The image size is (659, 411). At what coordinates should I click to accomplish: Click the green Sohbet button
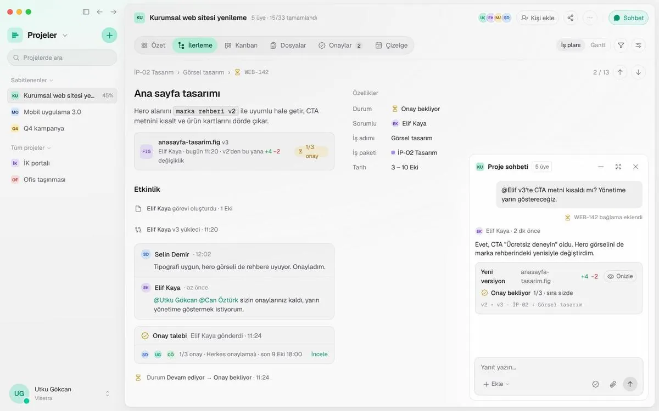(628, 18)
